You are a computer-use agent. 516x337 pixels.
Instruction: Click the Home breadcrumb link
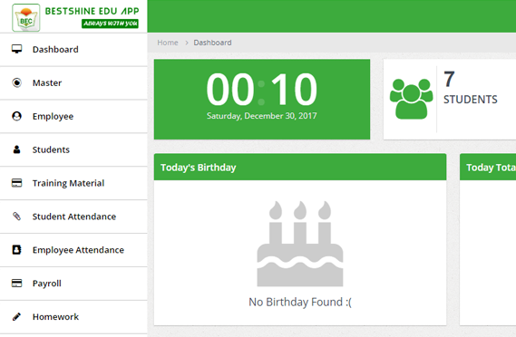coord(168,43)
